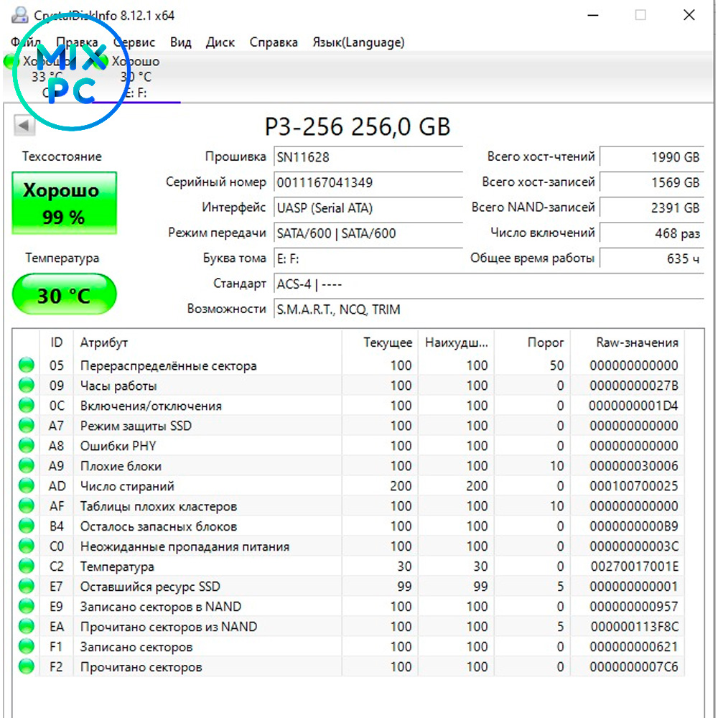The image size is (718, 718).
Task: Click the Текущее column header
Action: click(380, 342)
